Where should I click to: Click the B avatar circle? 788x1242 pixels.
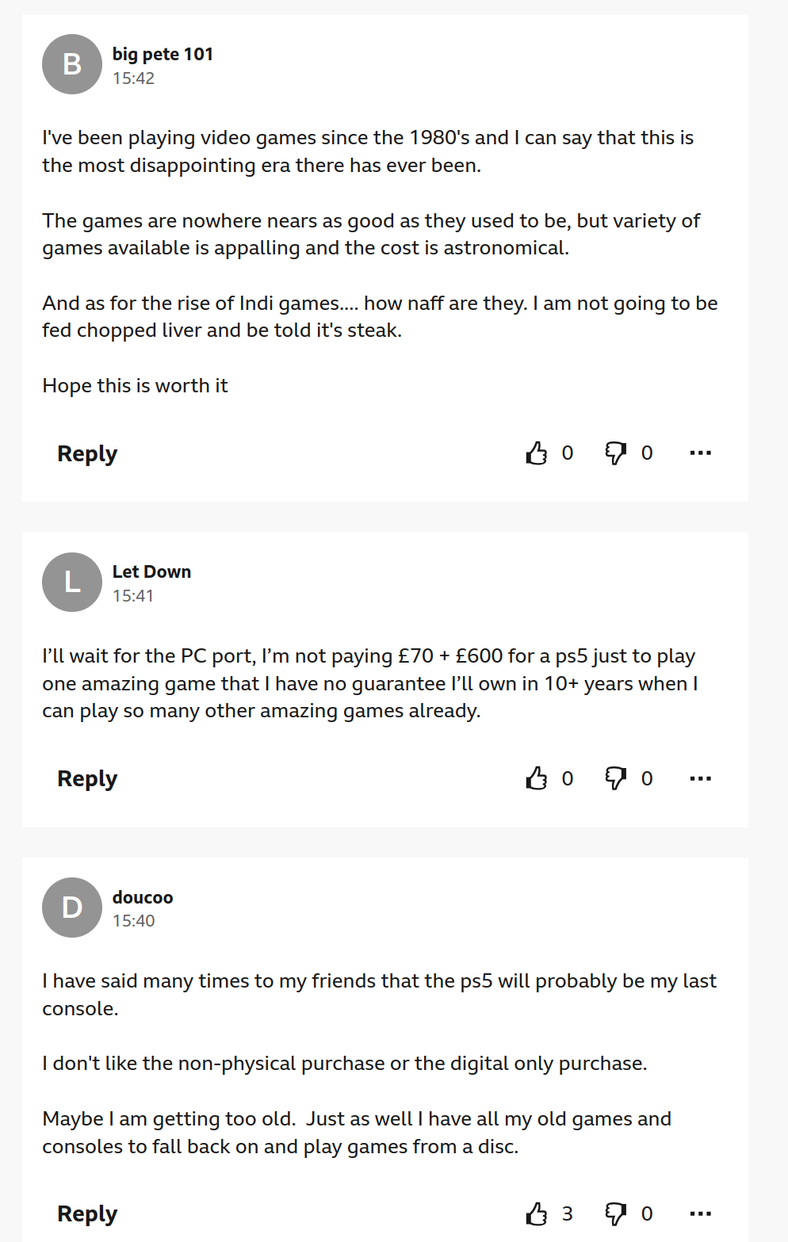click(x=72, y=64)
